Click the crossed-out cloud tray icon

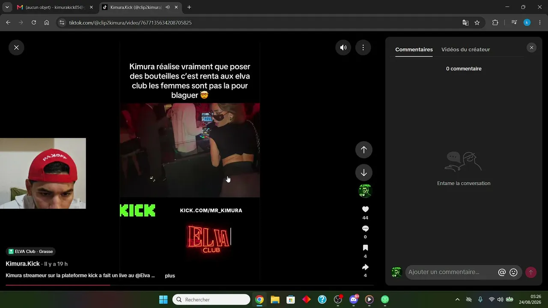click(x=469, y=299)
